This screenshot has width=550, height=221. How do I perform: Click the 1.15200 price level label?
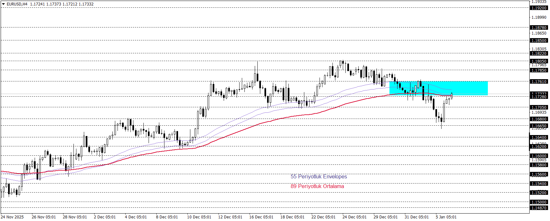pos(539,193)
